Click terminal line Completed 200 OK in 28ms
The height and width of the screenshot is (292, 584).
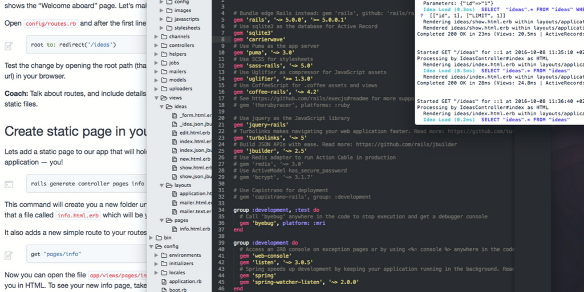(500, 83)
